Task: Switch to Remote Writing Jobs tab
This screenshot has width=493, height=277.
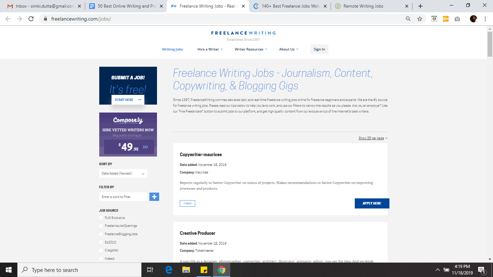Action: (x=372, y=6)
